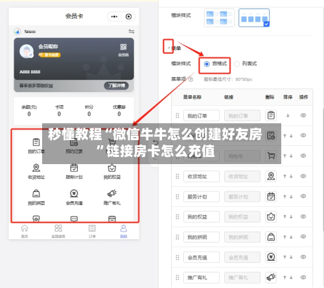Image resolution: width=324 pixels, height=288 pixels.
Task: Click the help icon next to 菜单项
Action: 191,79
